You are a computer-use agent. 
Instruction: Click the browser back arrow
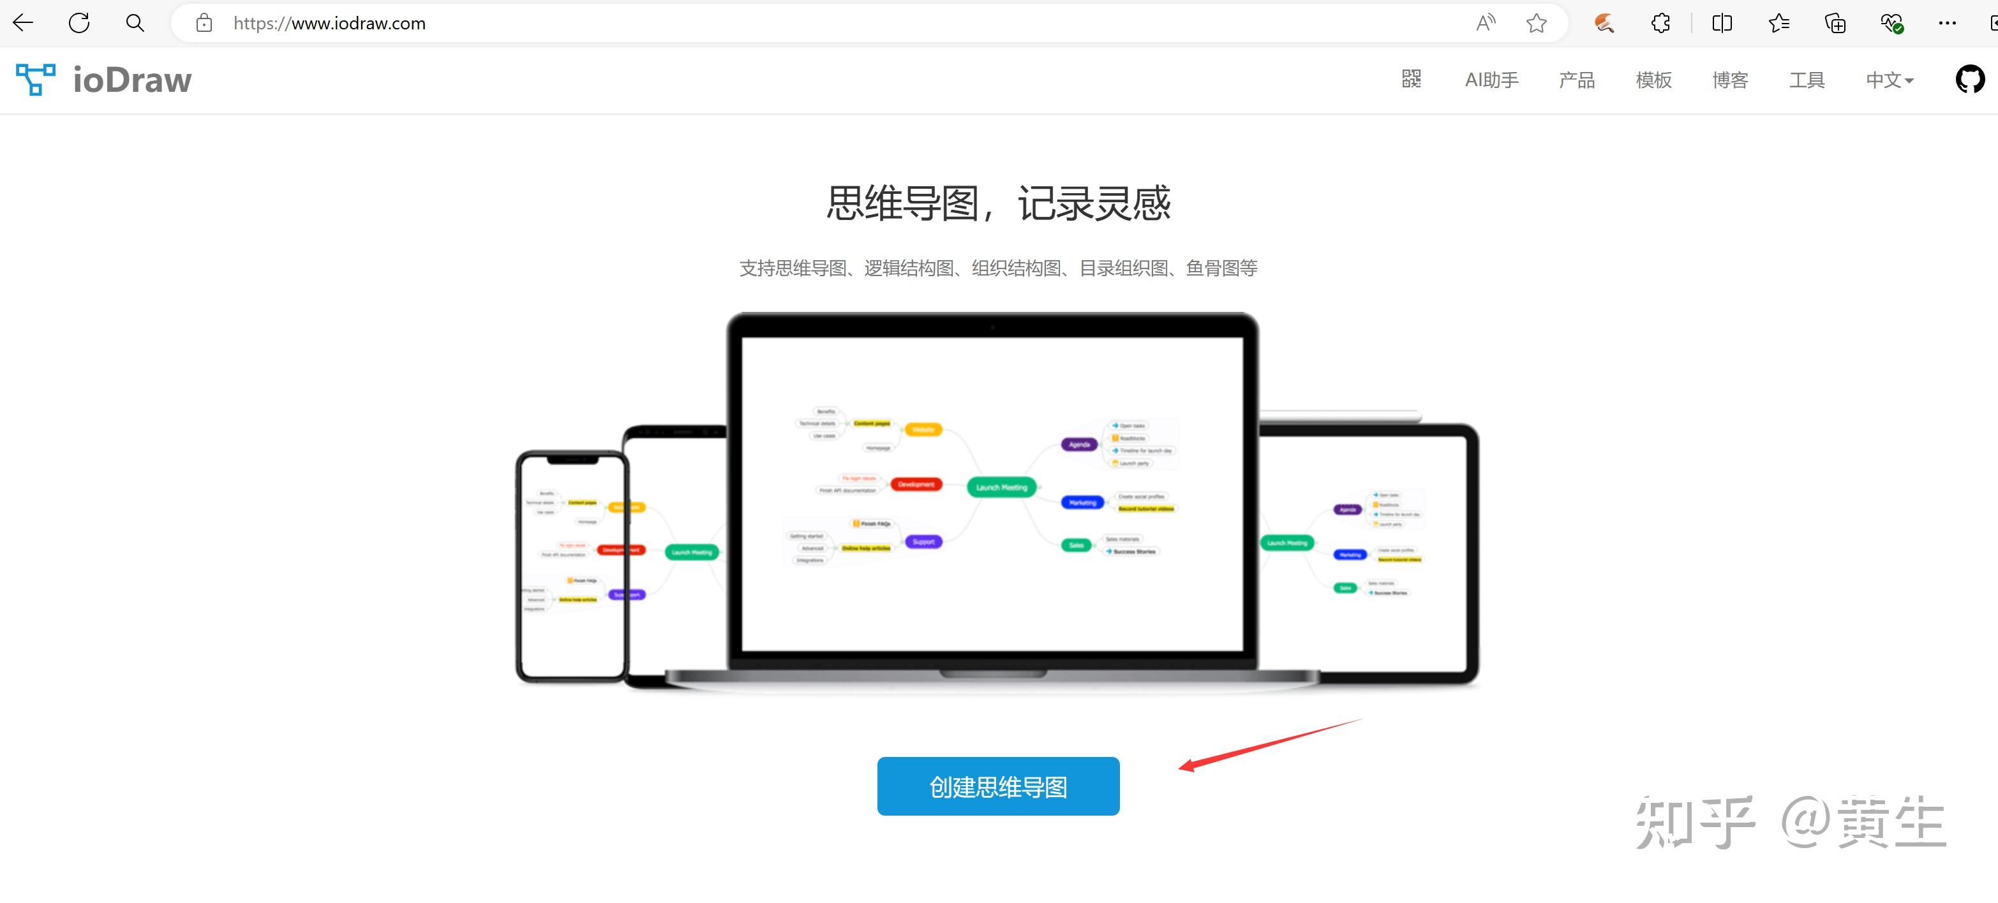click(23, 23)
